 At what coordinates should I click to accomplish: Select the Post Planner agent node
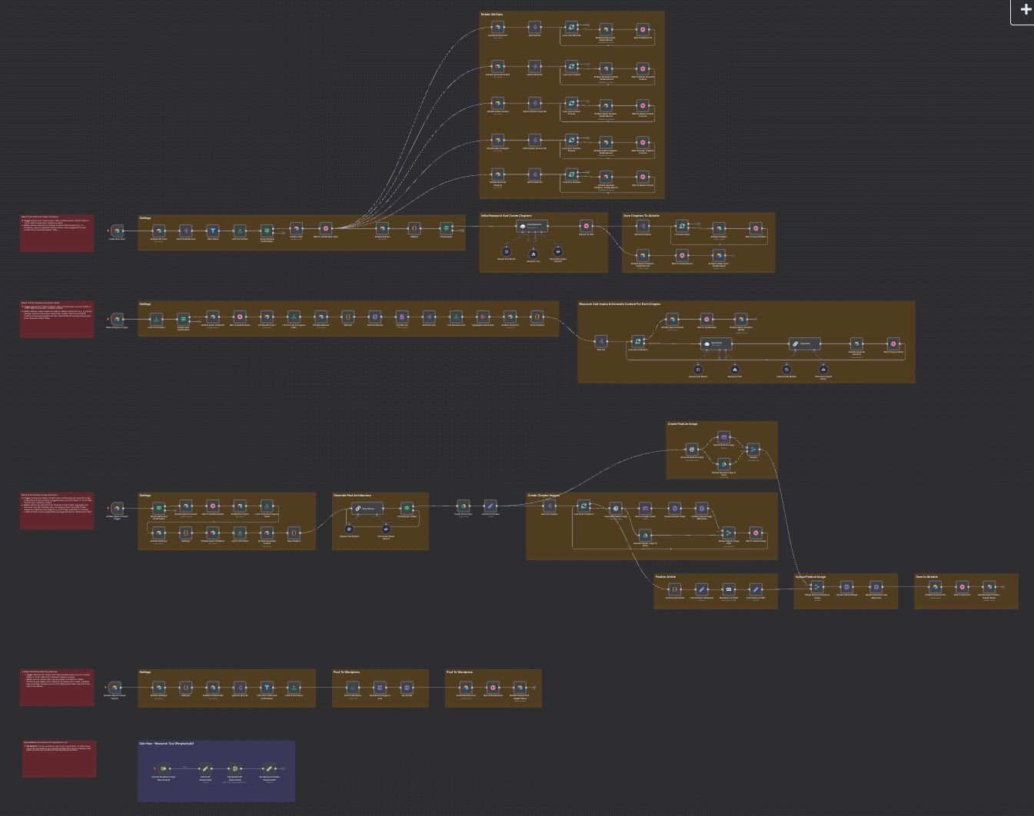(x=367, y=508)
